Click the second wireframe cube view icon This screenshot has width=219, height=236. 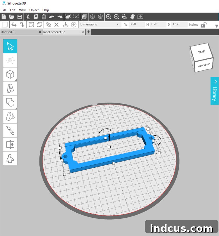click(100, 17)
